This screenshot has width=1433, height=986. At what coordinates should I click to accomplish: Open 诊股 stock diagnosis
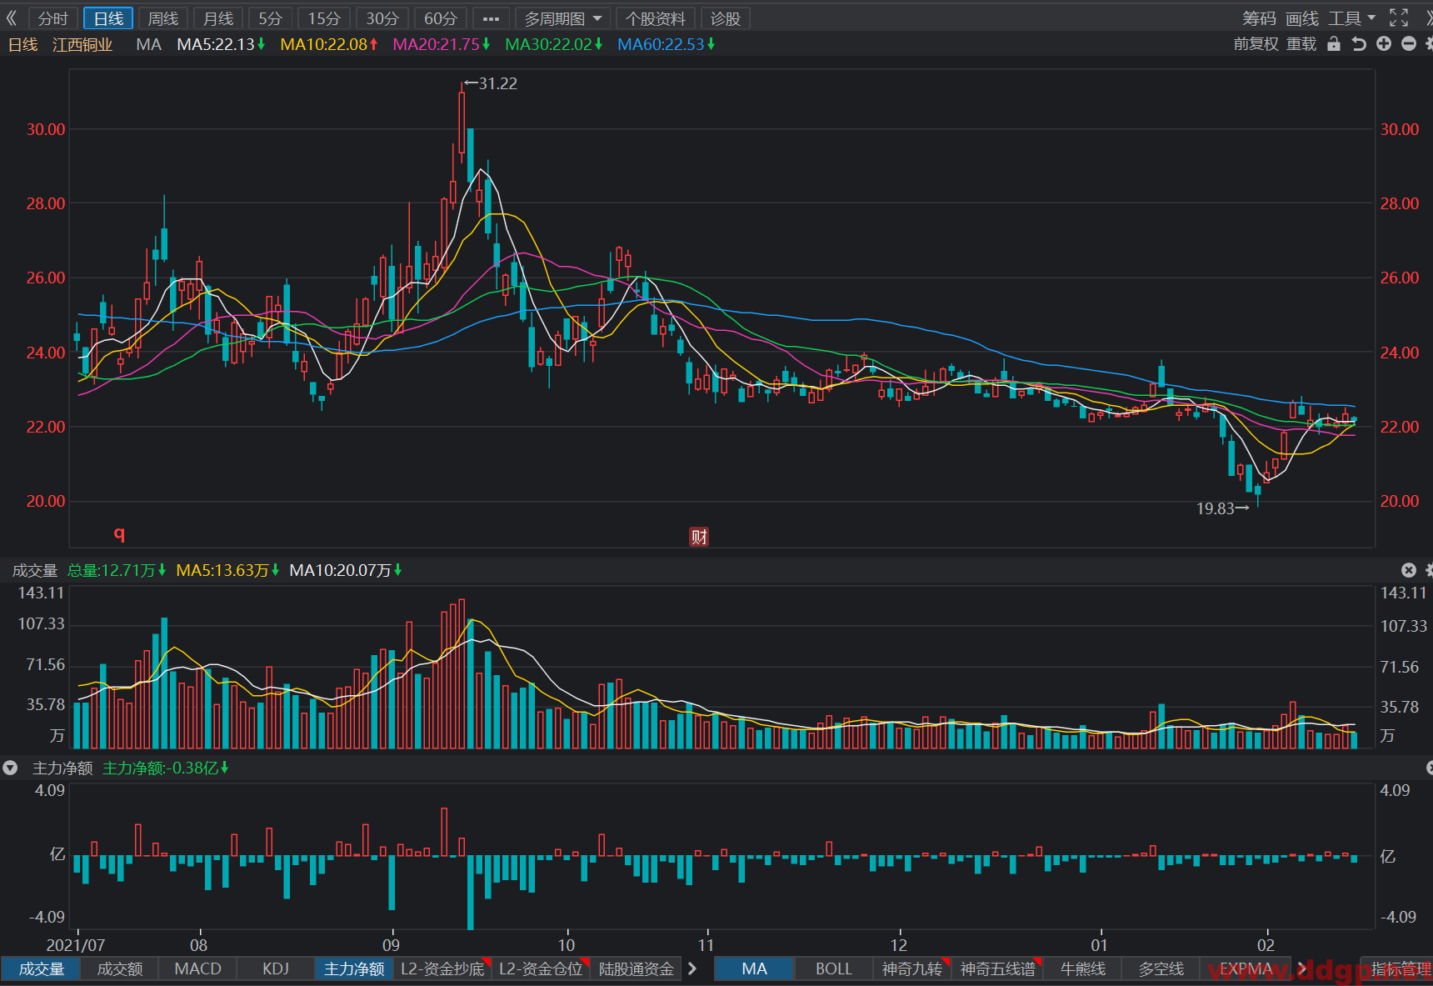point(726,18)
